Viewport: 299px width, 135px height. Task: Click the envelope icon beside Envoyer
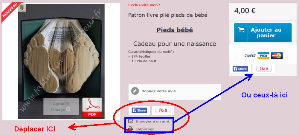131,121
